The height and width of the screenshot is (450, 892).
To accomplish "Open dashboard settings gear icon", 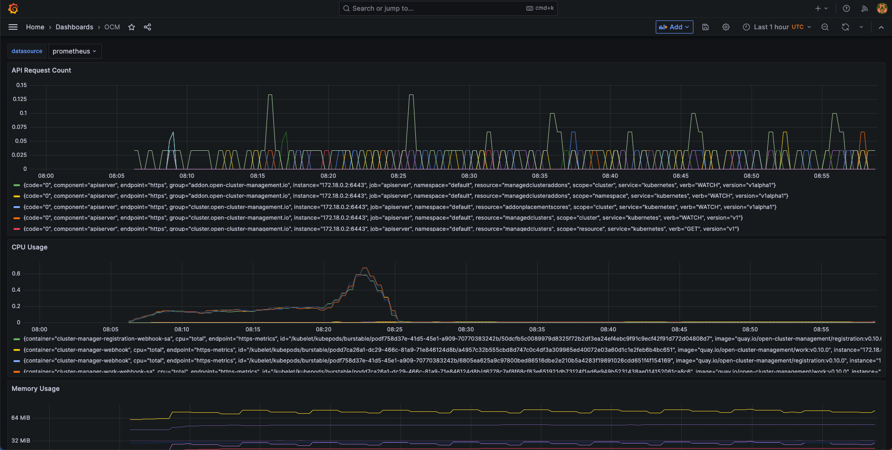I will coord(726,27).
